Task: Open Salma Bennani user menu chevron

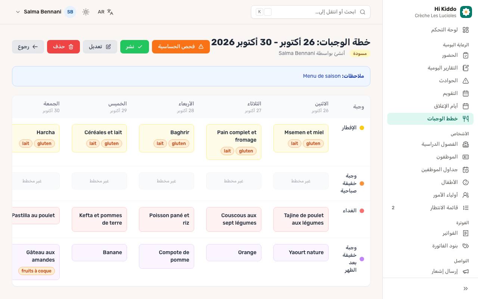Action: [x=18, y=12]
